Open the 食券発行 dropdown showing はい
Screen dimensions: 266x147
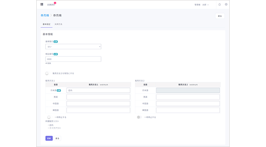pyautogui.click(x=73, y=46)
